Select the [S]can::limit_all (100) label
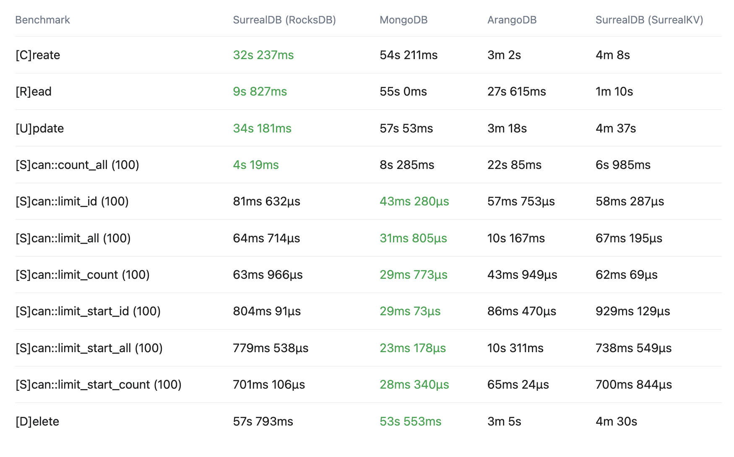The height and width of the screenshot is (457, 734). coord(73,238)
